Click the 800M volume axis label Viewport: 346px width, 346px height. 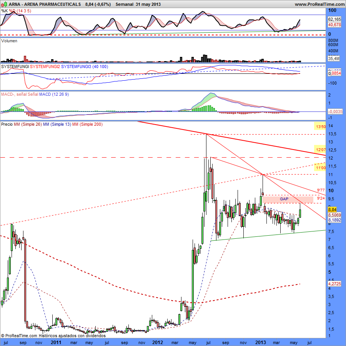pyautogui.click(x=333, y=41)
